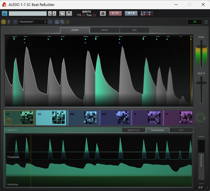The image size is (210, 191).
Task: Click the M/S button
Action: point(131,13)
